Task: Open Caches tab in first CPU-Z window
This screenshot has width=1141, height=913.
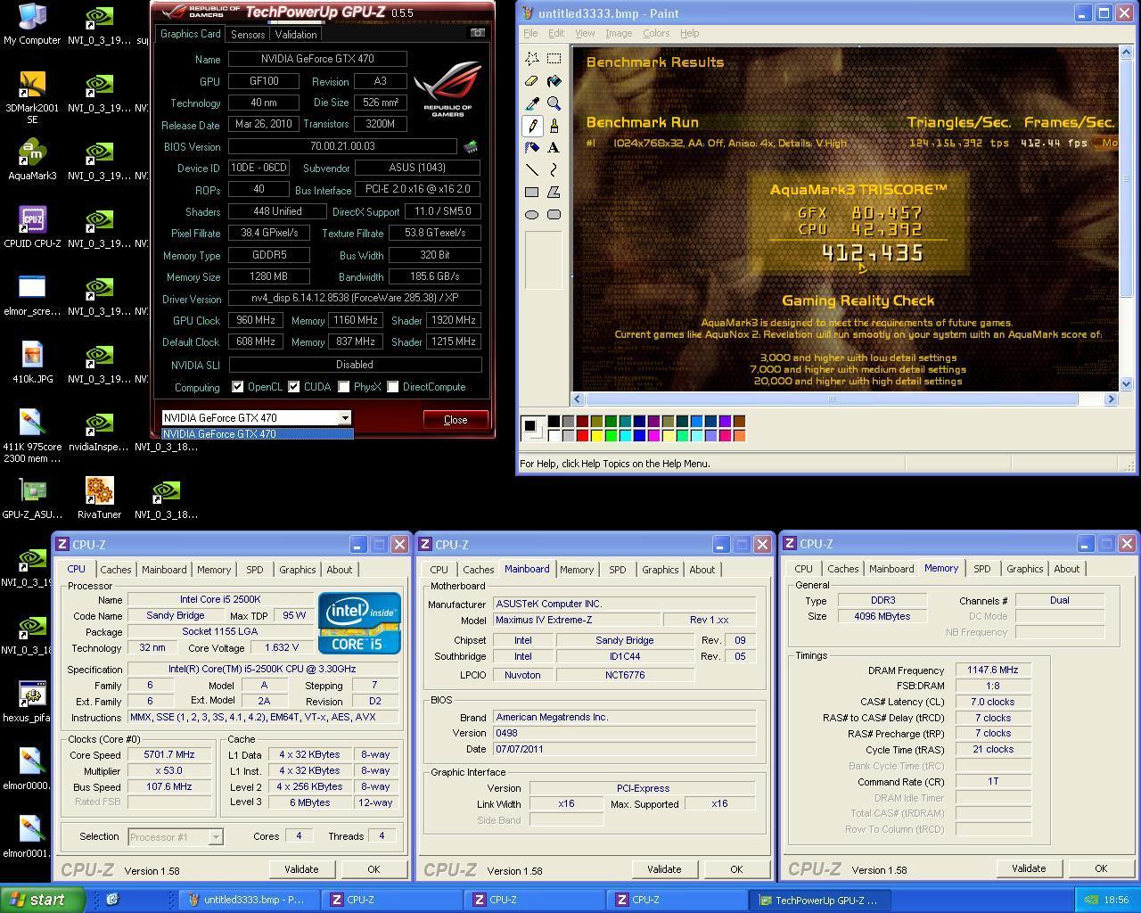Action: tap(115, 570)
